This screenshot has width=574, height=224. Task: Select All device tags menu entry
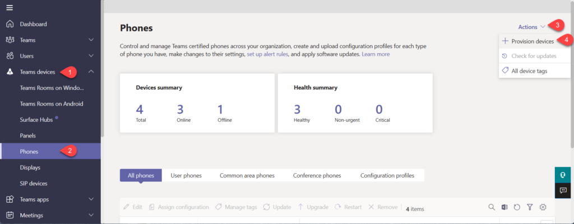534,71
